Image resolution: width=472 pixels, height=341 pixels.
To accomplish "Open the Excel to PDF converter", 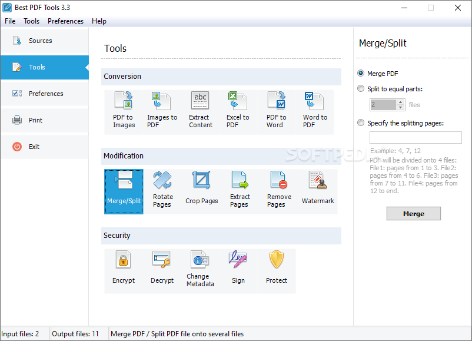I will coord(238,112).
